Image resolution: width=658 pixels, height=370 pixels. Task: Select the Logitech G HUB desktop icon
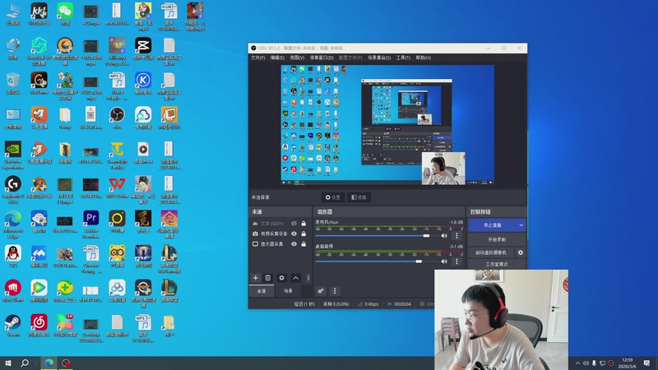[x=13, y=190]
